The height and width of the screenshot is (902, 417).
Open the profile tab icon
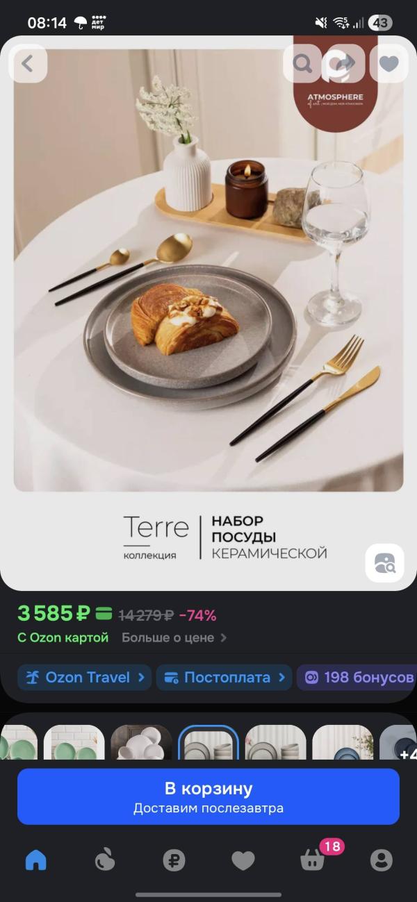point(382,861)
